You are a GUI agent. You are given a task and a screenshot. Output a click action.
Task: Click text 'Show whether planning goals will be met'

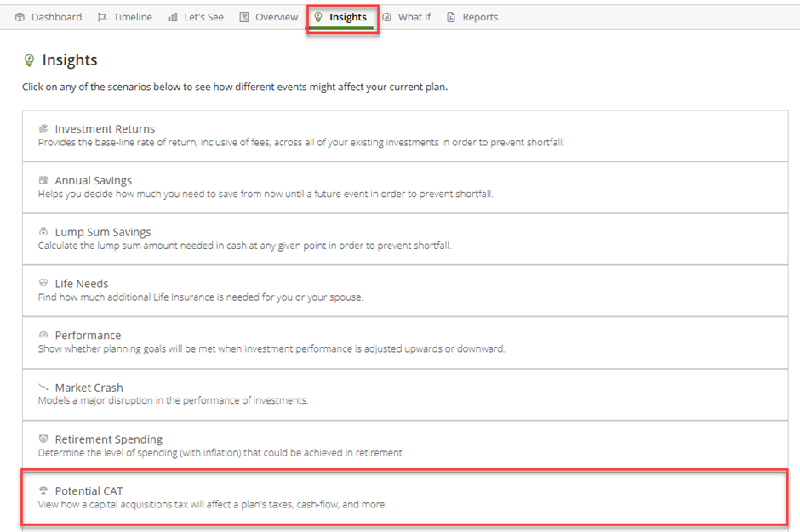pos(127,349)
